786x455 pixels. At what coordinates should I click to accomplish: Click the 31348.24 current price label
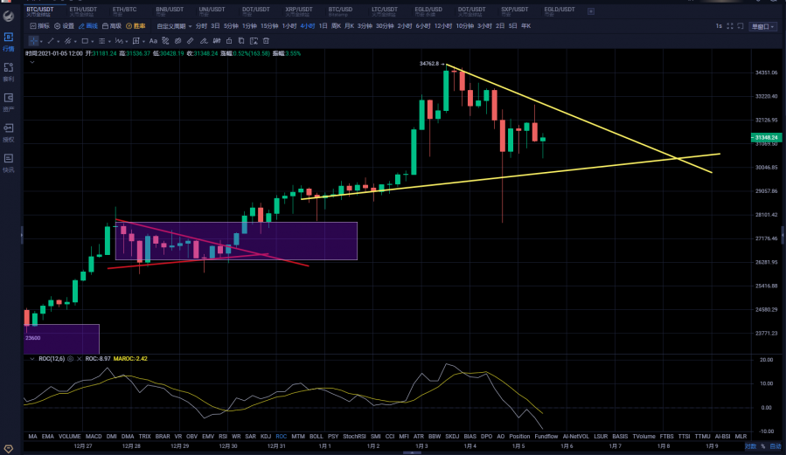click(x=765, y=137)
